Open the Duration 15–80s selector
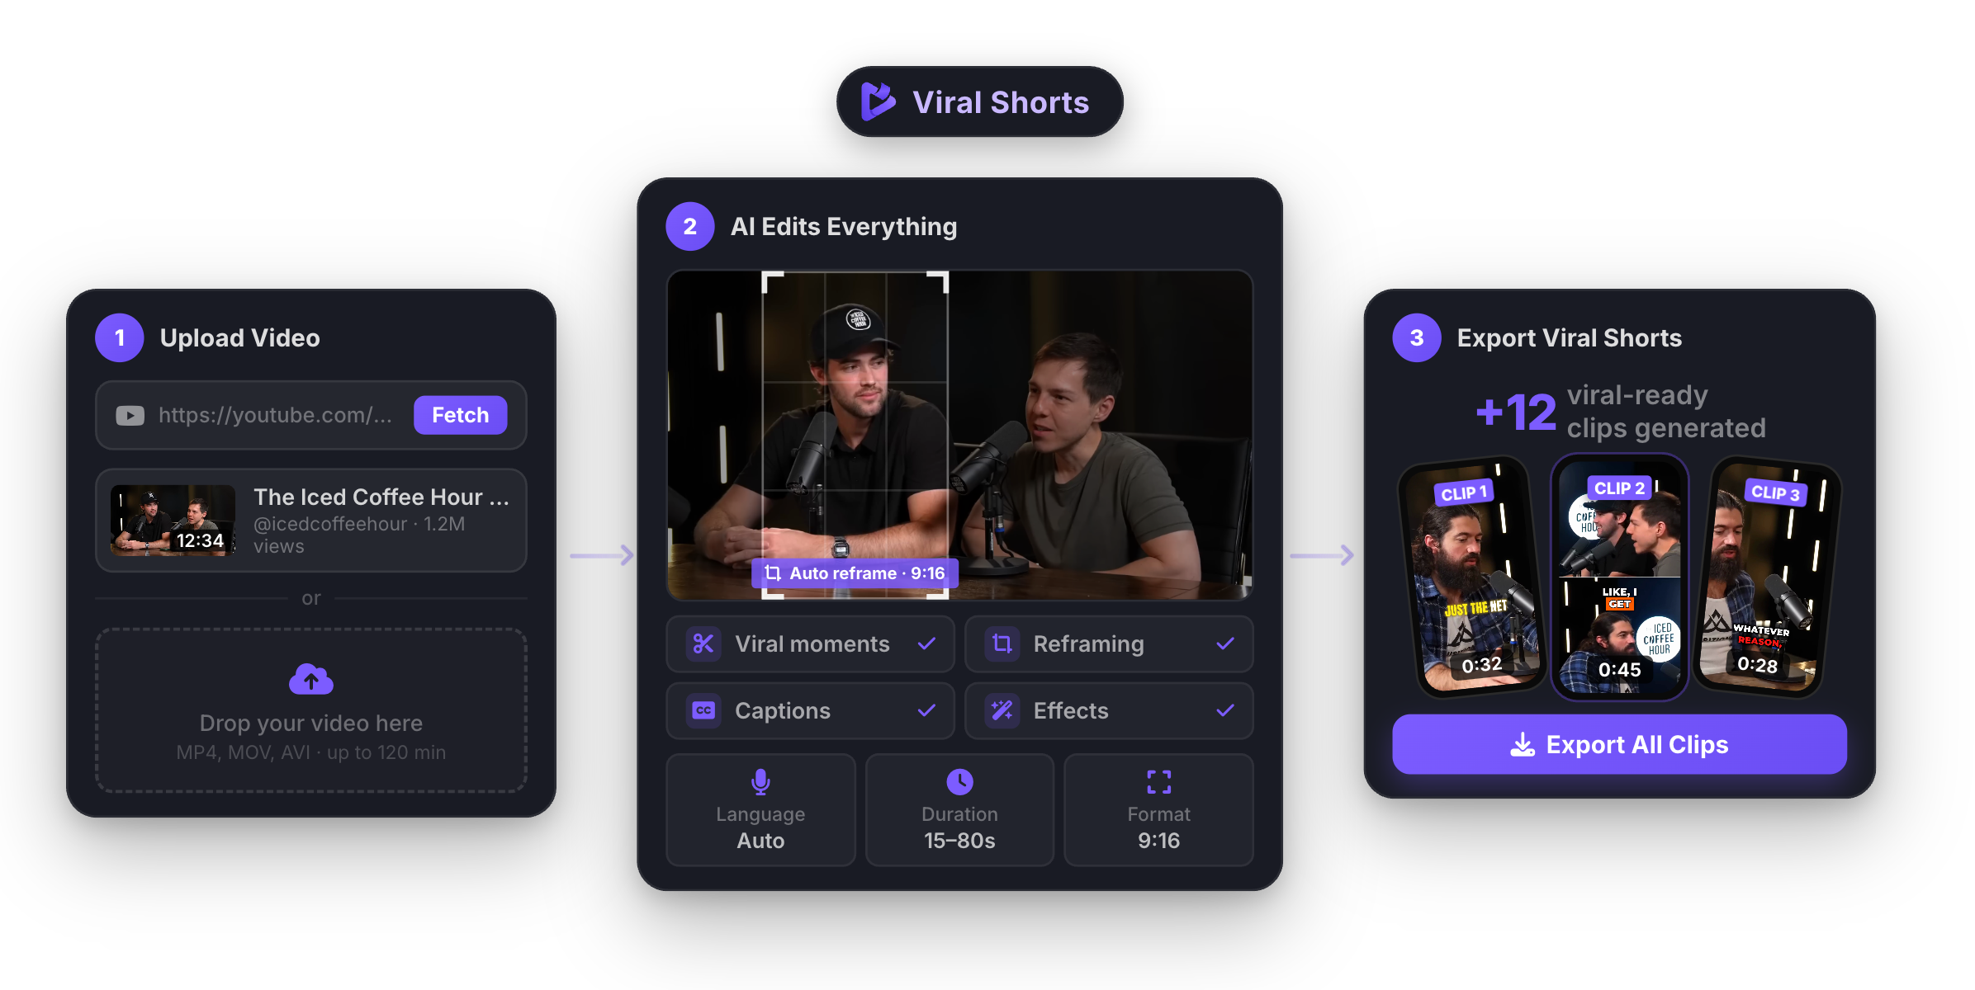The width and height of the screenshot is (1975, 990). tap(959, 810)
